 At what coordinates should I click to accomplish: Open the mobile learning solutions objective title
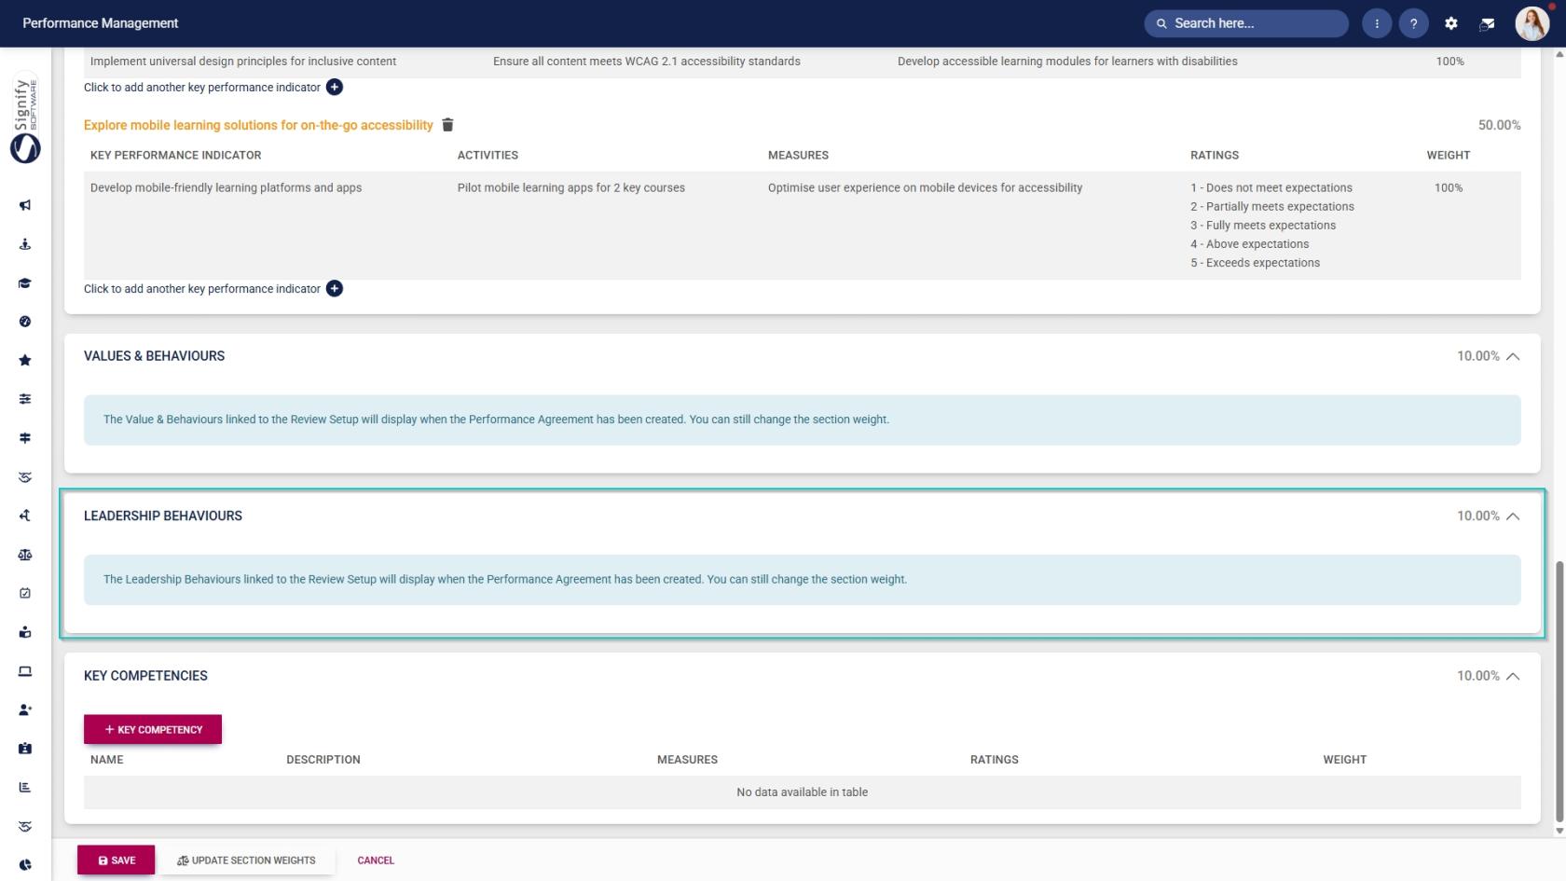point(258,125)
